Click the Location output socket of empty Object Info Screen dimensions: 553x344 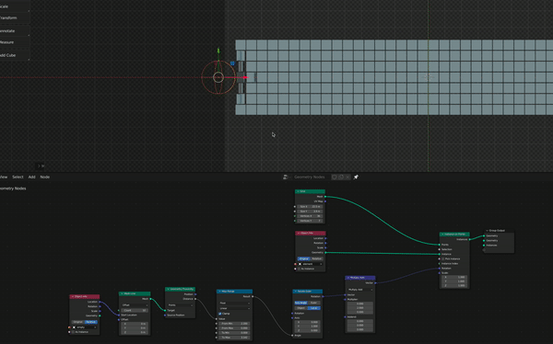tap(100, 302)
